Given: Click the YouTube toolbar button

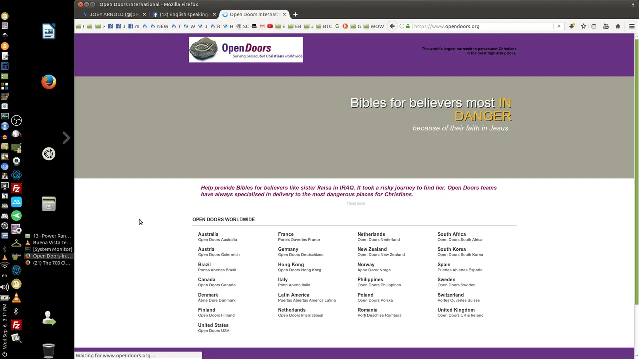Looking at the screenshot, I should [606, 26].
